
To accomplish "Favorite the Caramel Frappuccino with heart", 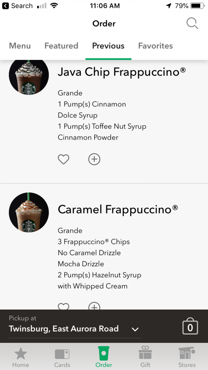I will (63, 307).
